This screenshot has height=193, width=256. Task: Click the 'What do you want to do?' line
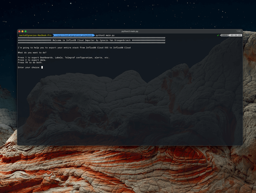(32, 53)
